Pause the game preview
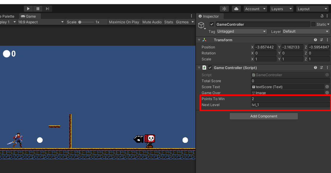The height and width of the screenshot is (173, 331). pyautogui.click(x=38, y=9)
